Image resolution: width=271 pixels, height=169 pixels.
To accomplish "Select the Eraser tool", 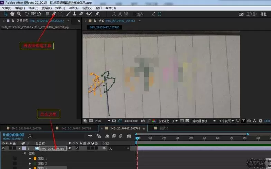I will coord(81,14).
